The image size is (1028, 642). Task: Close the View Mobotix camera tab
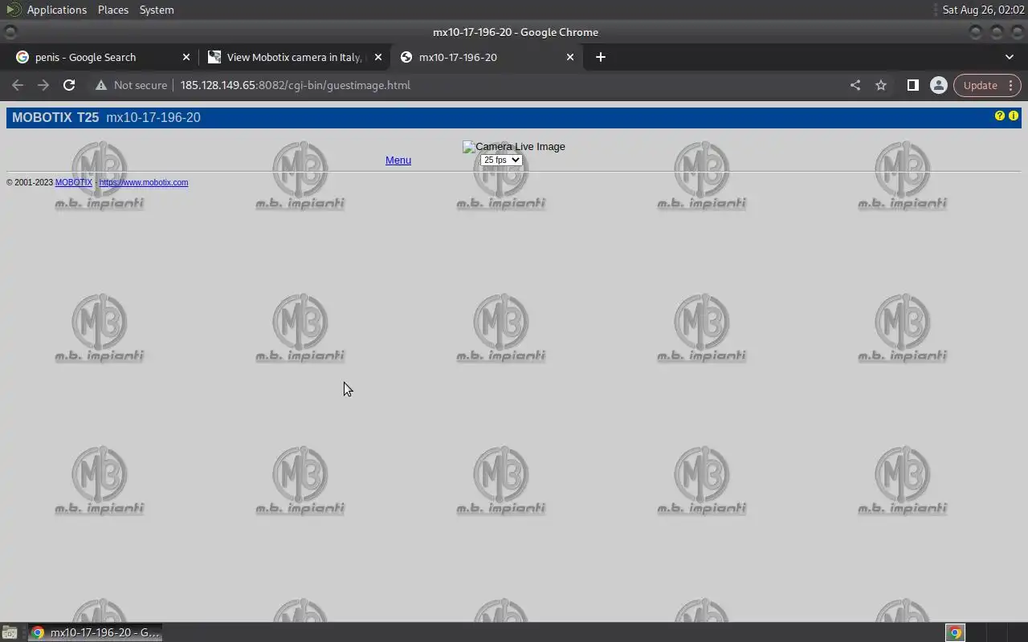tap(378, 57)
